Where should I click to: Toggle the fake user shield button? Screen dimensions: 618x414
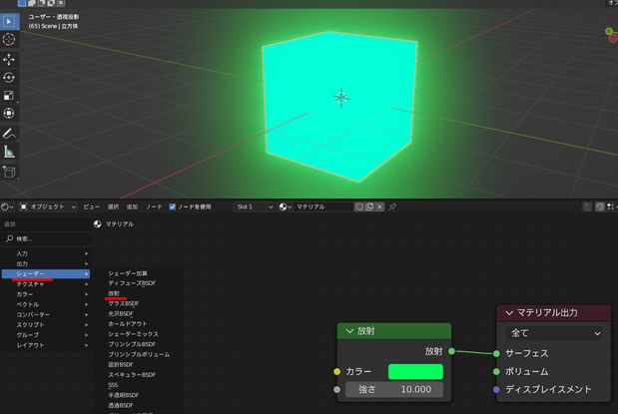(359, 207)
